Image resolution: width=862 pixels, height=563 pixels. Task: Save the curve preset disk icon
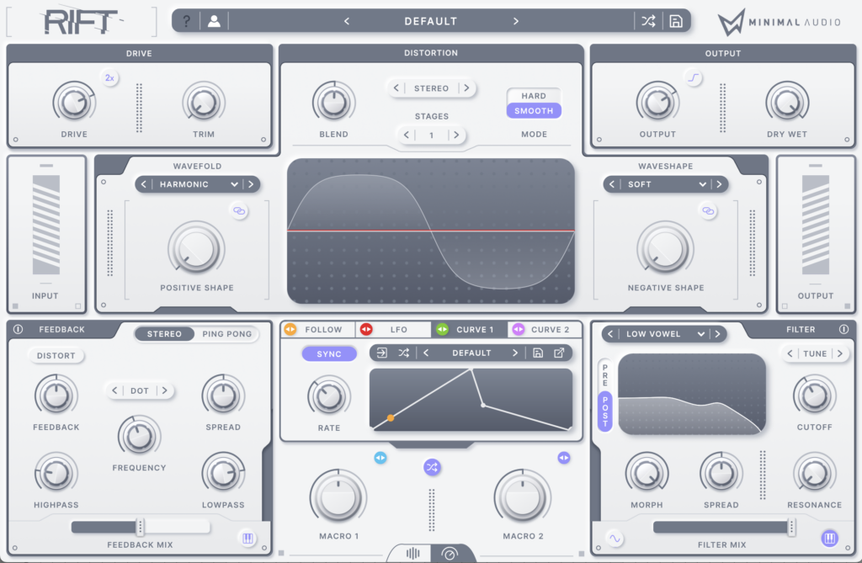coord(538,353)
